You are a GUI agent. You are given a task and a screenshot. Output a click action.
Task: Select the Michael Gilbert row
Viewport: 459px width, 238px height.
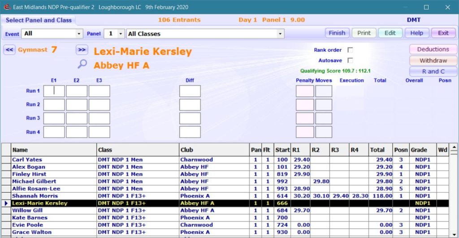[x=225, y=182]
